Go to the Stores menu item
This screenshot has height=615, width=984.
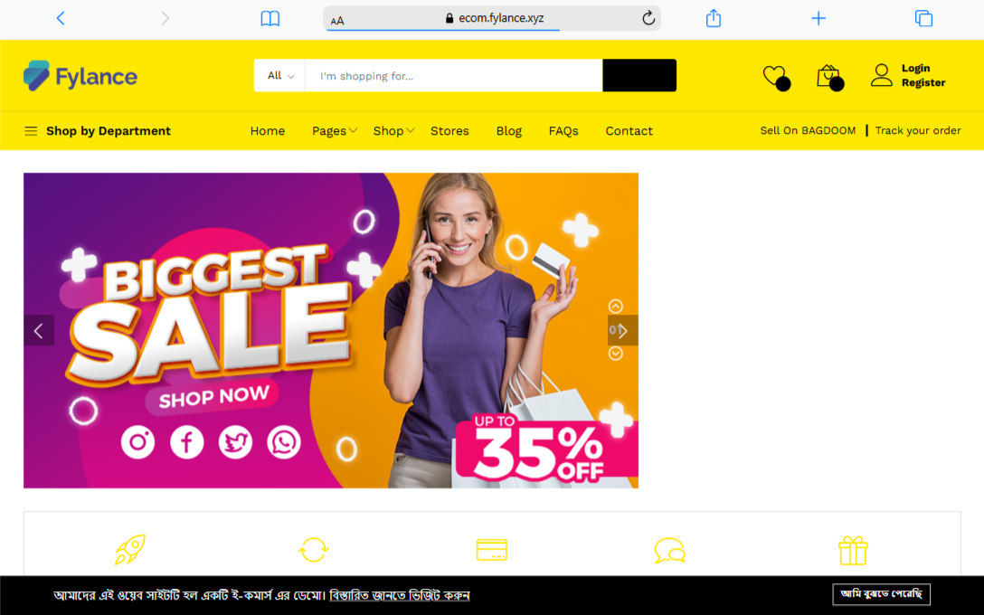pos(449,130)
